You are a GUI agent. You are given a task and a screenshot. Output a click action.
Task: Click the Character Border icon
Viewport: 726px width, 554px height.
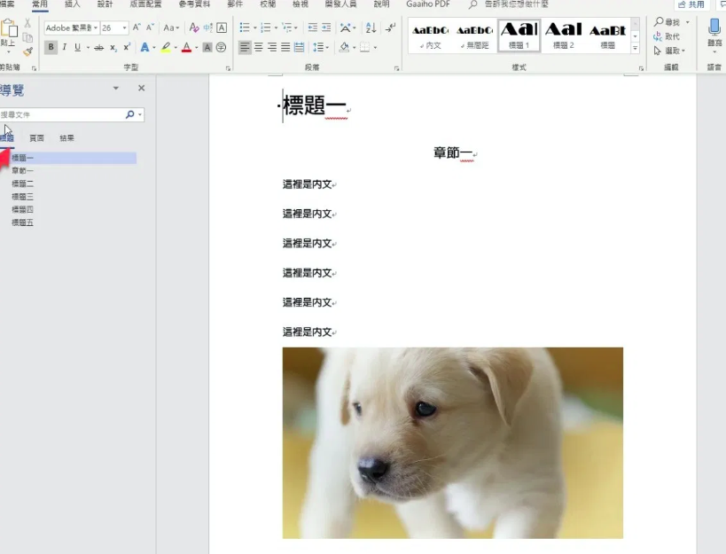tap(222, 27)
